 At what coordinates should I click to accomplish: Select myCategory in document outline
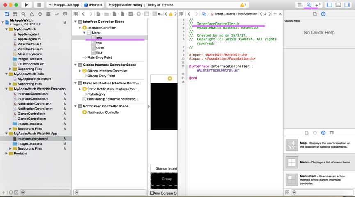[x=96, y=94]
